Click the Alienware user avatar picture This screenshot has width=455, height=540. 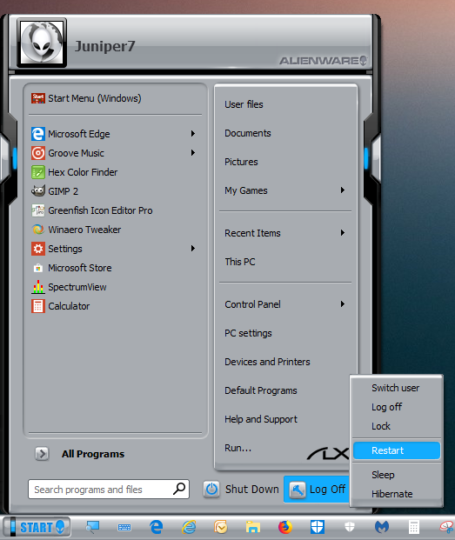tap(42, 43)
